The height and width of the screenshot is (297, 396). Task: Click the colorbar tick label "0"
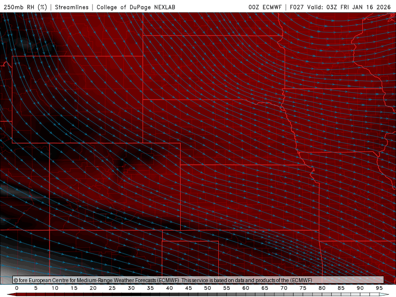(x=17, y=288)
